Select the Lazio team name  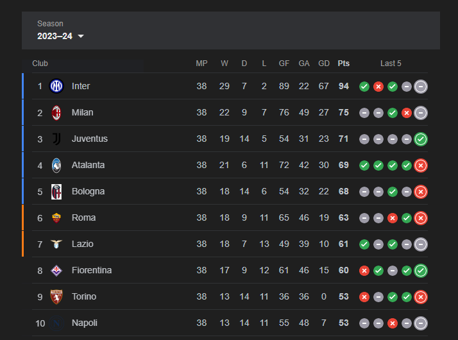click(x=82, y=244)
